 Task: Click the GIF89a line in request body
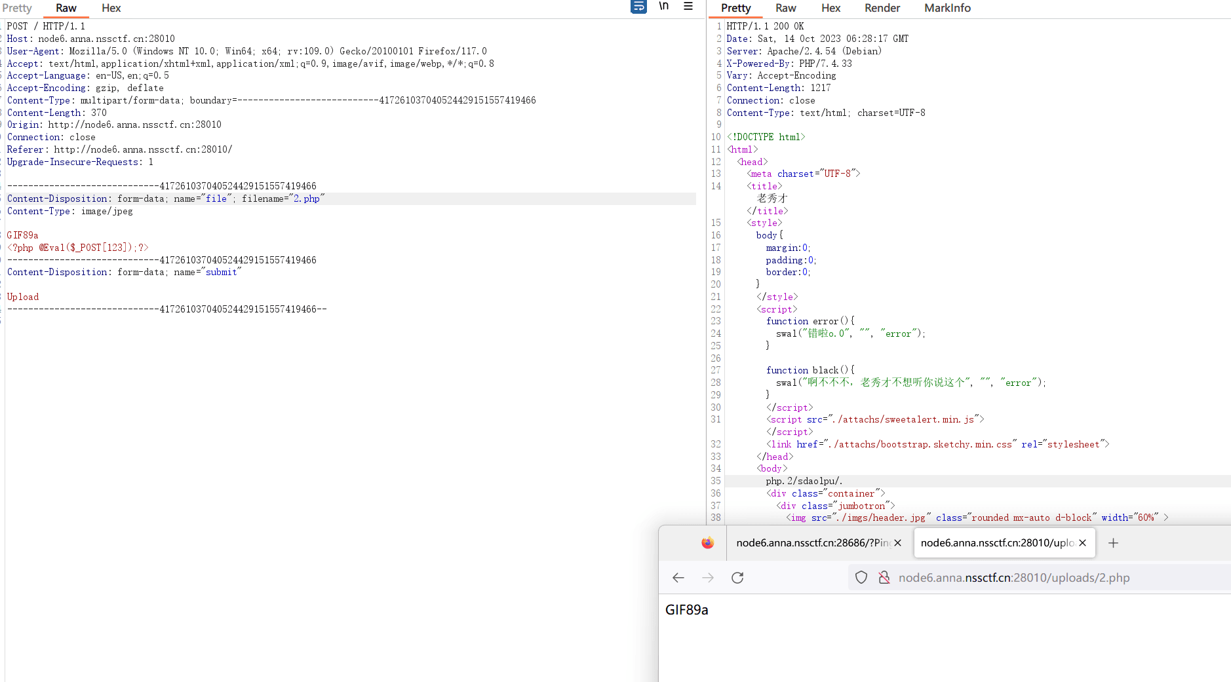pyautogui.click(x=22, y=235)
